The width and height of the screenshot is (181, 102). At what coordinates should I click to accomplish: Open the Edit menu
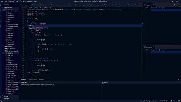click(x=6, y=2)
